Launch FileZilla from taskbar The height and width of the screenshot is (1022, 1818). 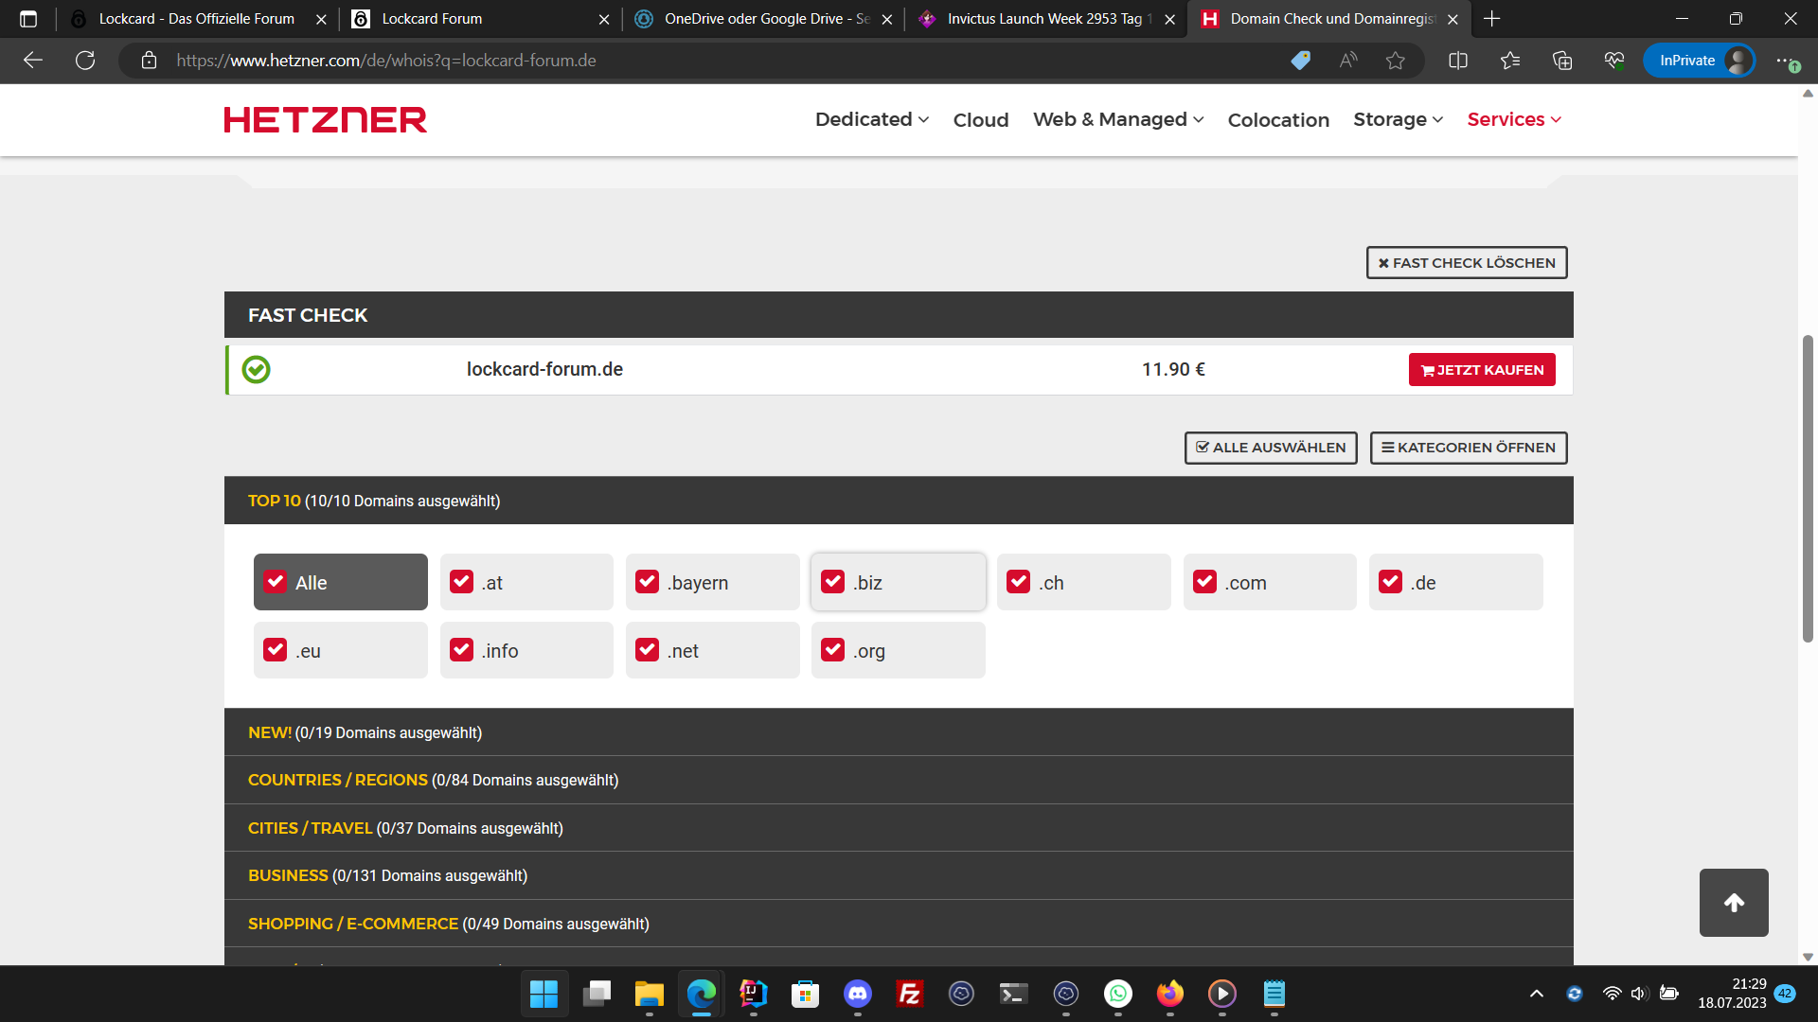tap(910, 994)
